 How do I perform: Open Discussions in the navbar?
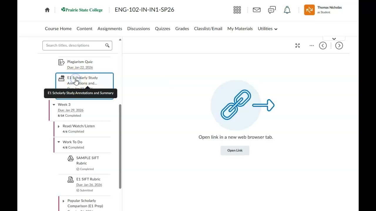coord(138,28)
